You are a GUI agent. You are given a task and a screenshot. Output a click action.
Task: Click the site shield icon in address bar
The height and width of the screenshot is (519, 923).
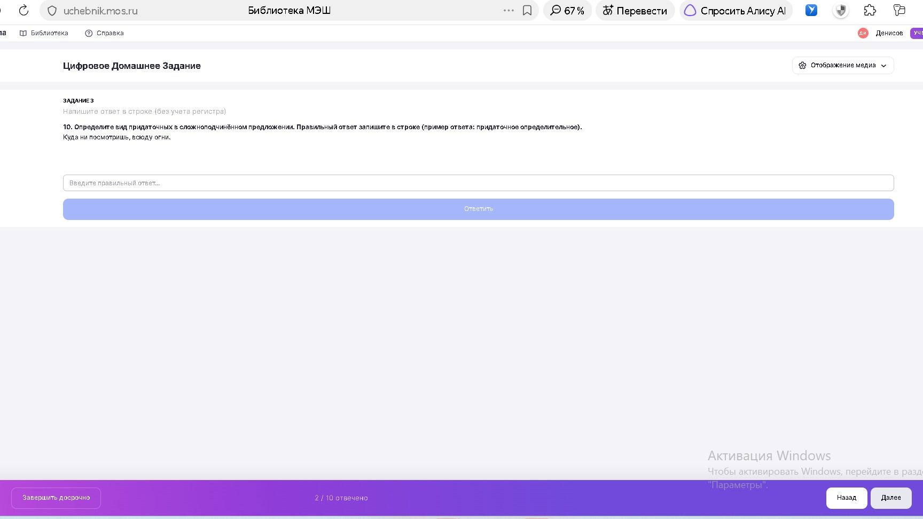coord(52,11)
